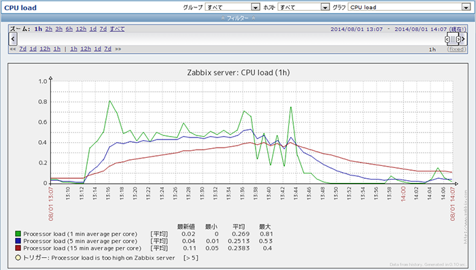476x270 pixels.
Task: Select 3h zoom level
Action: [59, 29]
